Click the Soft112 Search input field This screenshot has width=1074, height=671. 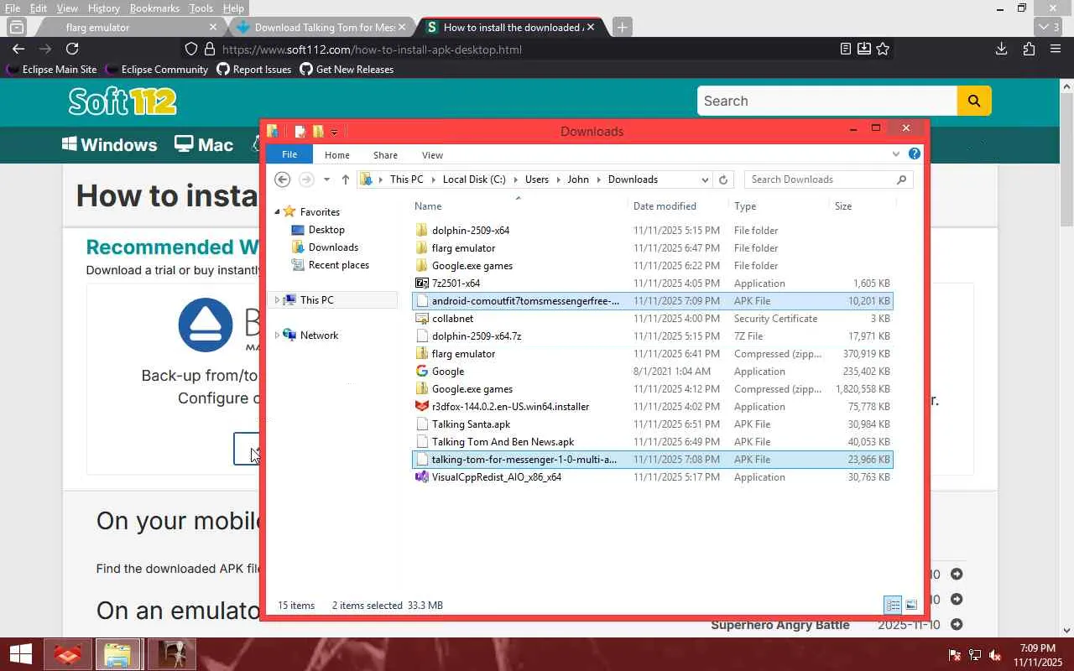click(x=827, y=101)
